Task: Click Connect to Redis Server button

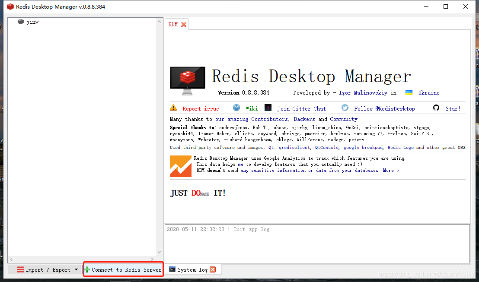Action: click(x=123, y=270)
